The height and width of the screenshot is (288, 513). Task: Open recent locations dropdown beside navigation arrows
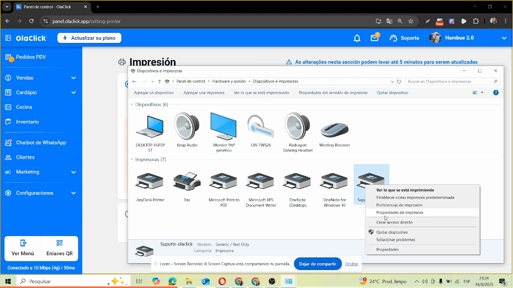click(152, 81)
